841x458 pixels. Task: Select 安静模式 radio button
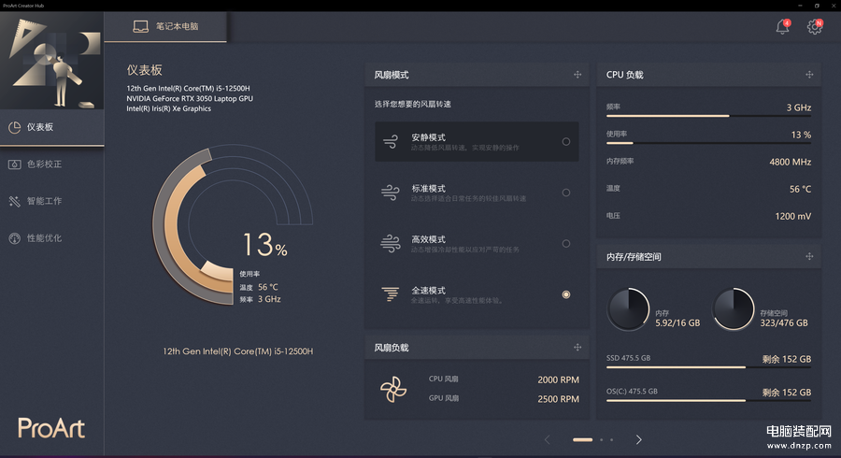pyautogui.click(x=566, y=141)
